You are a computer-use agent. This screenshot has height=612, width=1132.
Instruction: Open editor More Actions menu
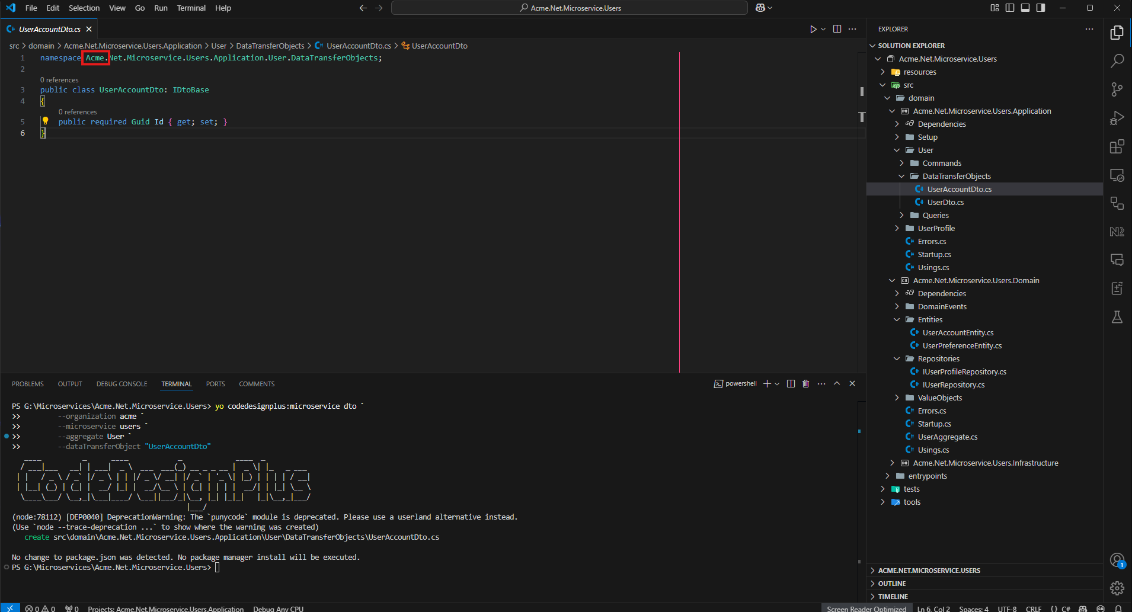point(852,29)
